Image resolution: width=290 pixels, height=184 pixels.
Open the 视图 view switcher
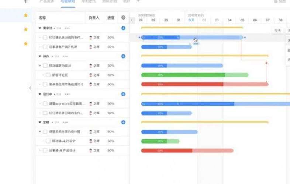(x=280, y=1)
